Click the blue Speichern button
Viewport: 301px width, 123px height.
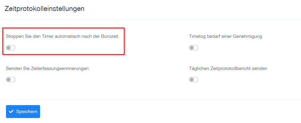[x=23, y=111]
